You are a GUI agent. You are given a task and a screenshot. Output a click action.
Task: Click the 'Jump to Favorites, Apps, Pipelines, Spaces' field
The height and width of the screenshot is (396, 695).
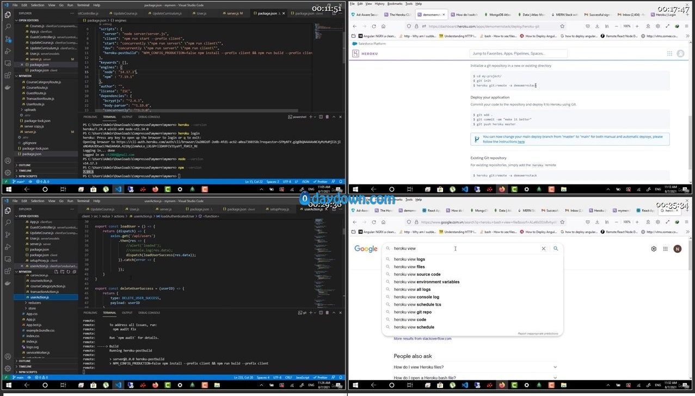tap(518, 53)
